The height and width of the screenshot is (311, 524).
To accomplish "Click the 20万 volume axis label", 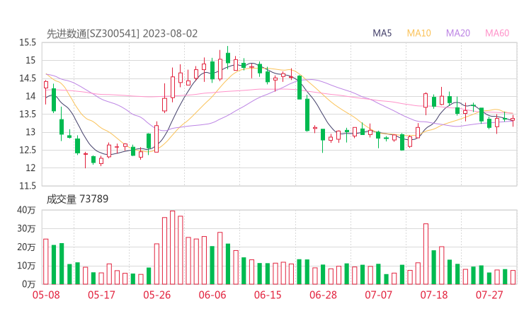I will (26, 247).
